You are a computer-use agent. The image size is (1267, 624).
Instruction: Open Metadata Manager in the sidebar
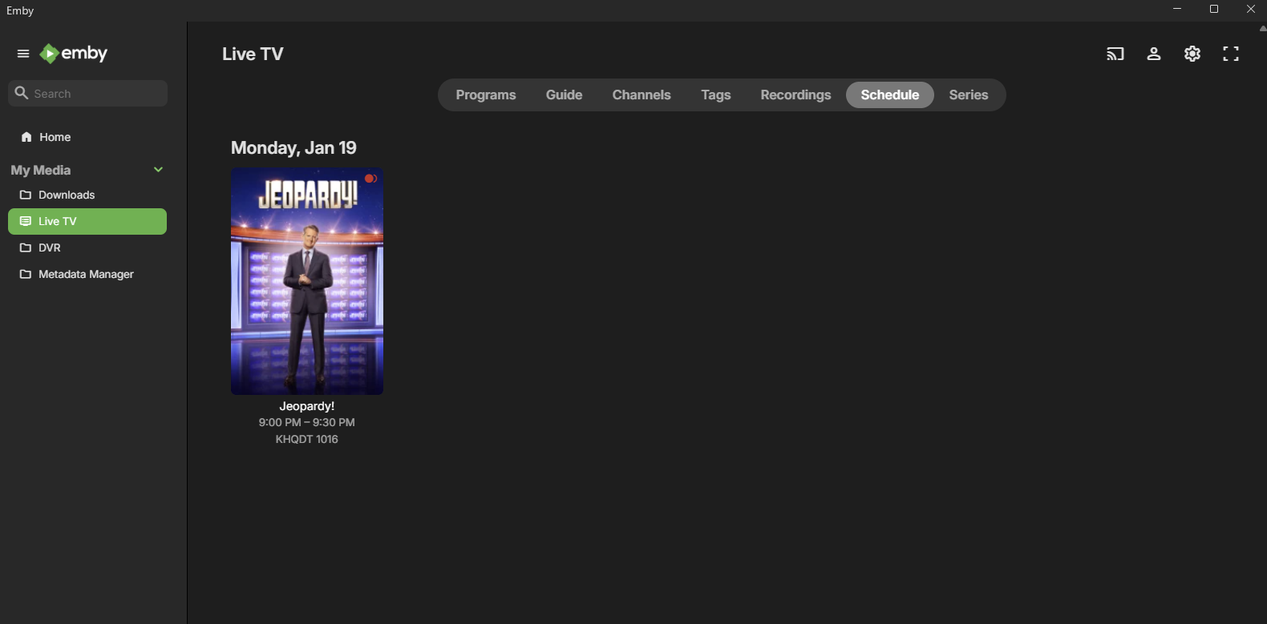[x=87, y=274]
